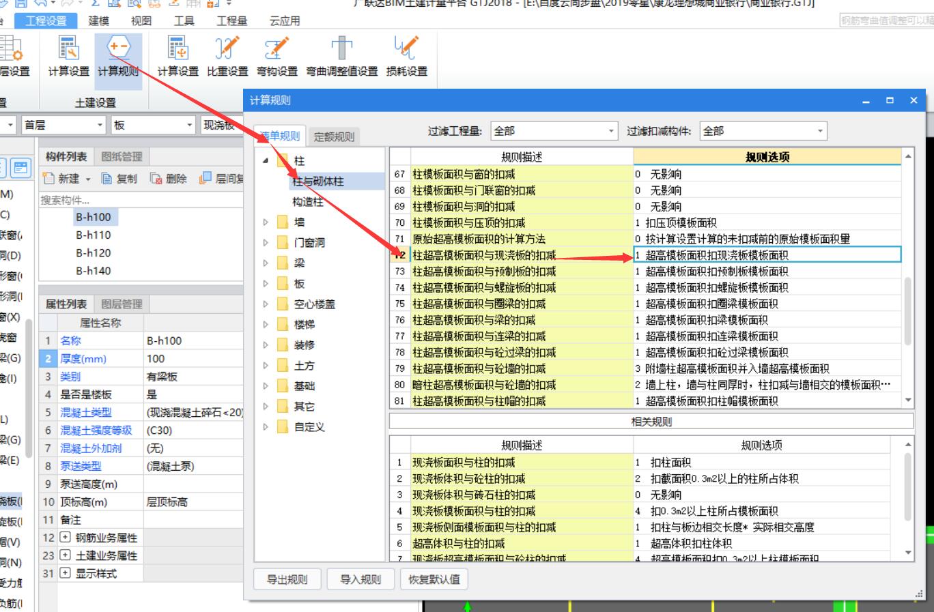Screen dimensions: 934x612
Task: Switch to 图纸管理 tab
Action: coord(122,157)
